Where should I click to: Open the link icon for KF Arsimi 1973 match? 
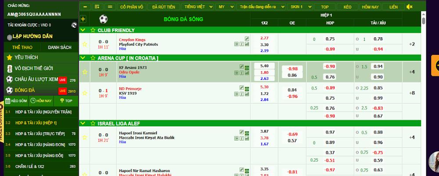point(241,67)
